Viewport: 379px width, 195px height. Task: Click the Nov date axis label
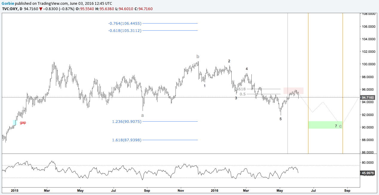181,190
